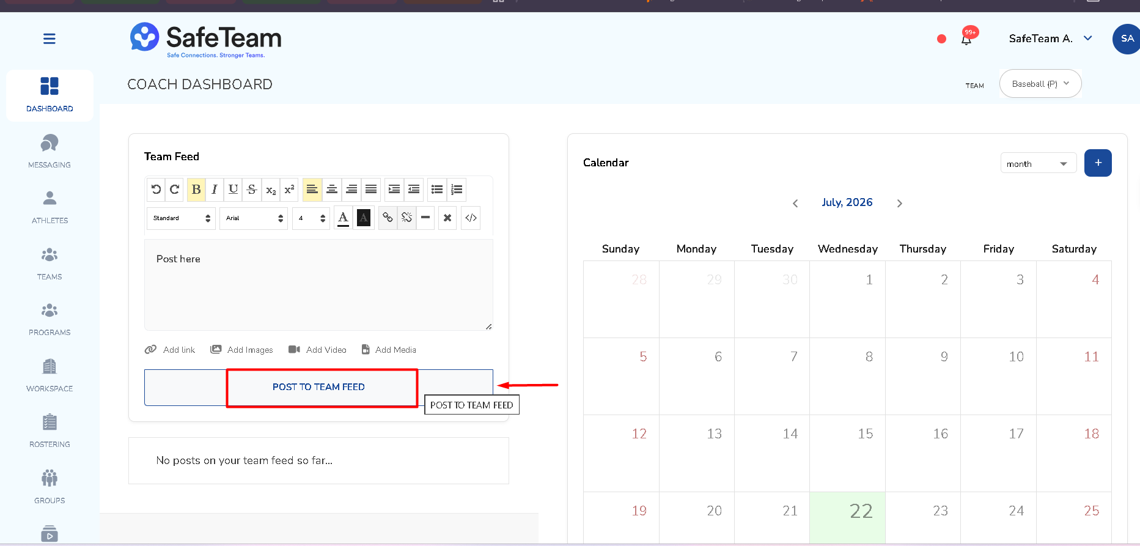Select July 4 in the calendar

1074,299
